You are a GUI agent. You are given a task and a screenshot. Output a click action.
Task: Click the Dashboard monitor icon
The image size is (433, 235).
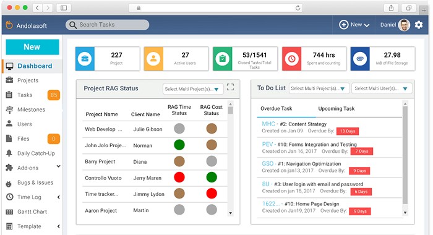(9, 66)
